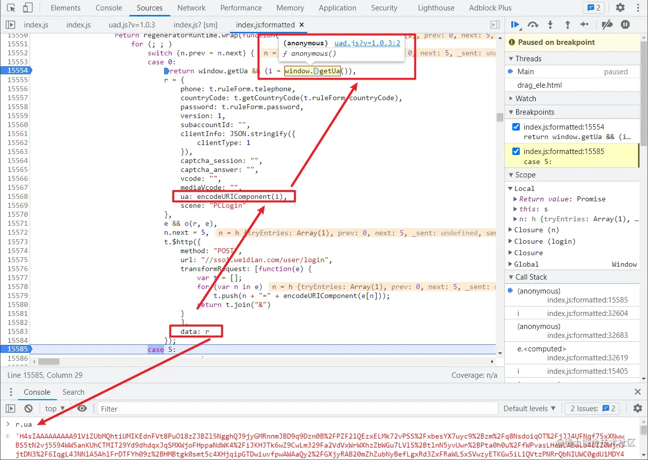Click the Line 15585, Column 29 status

[45, 375]
